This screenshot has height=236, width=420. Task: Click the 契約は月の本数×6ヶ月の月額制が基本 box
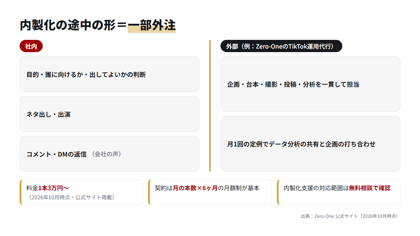click(x=210, y=192)
